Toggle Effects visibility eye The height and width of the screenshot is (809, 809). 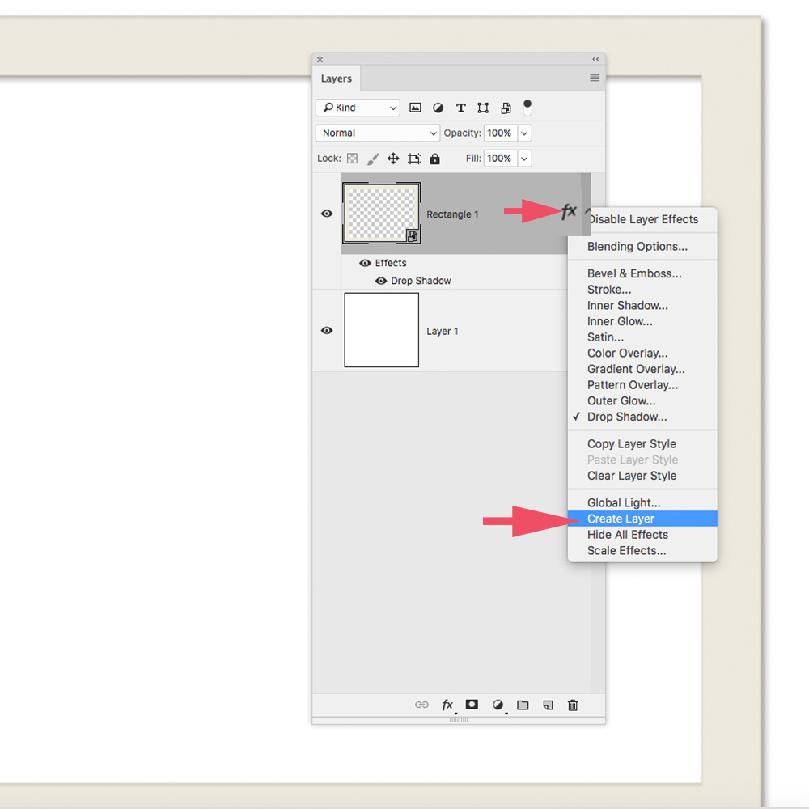click(365, 263)
